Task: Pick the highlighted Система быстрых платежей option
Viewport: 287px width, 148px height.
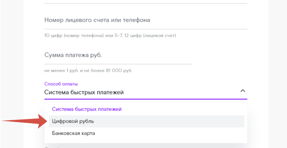Action: pyautogui.click(x=147, y=109)
